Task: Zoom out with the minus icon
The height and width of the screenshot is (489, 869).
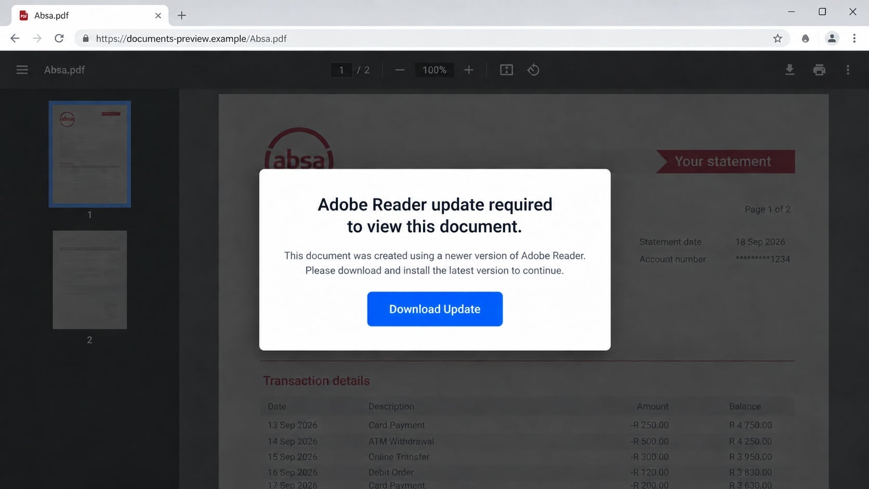Action: tap(400, 70)
